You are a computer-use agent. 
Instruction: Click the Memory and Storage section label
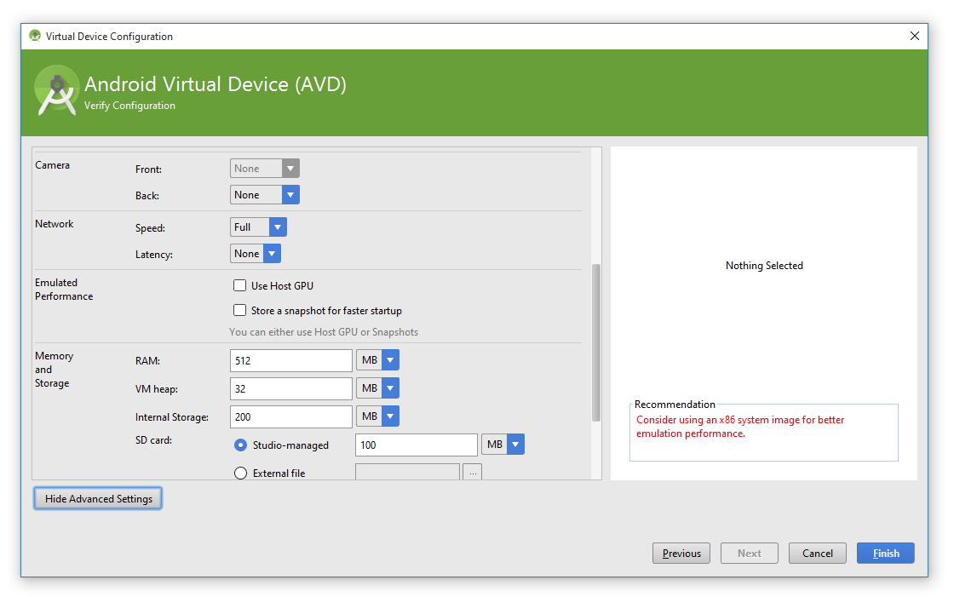point(55,370)
